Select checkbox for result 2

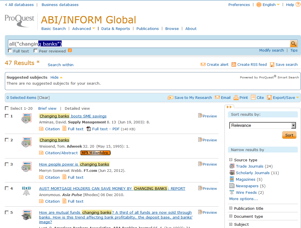7,140
